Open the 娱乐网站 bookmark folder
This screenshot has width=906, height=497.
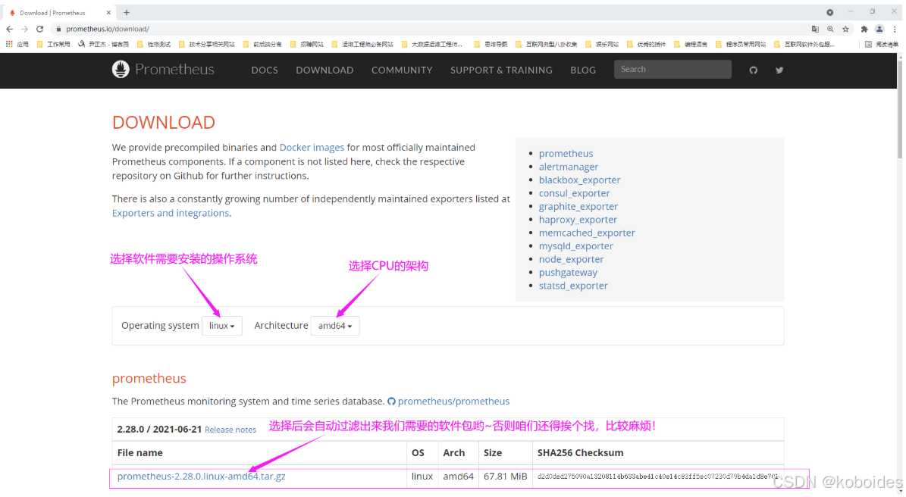[601, 44]
